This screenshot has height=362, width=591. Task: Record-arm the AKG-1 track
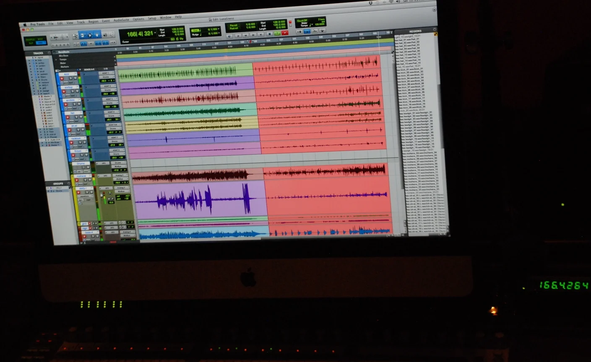78,192
